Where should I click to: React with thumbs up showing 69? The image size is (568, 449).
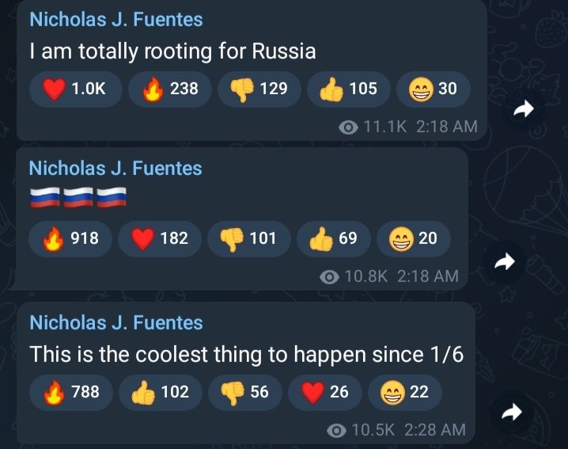pos(332,238)
